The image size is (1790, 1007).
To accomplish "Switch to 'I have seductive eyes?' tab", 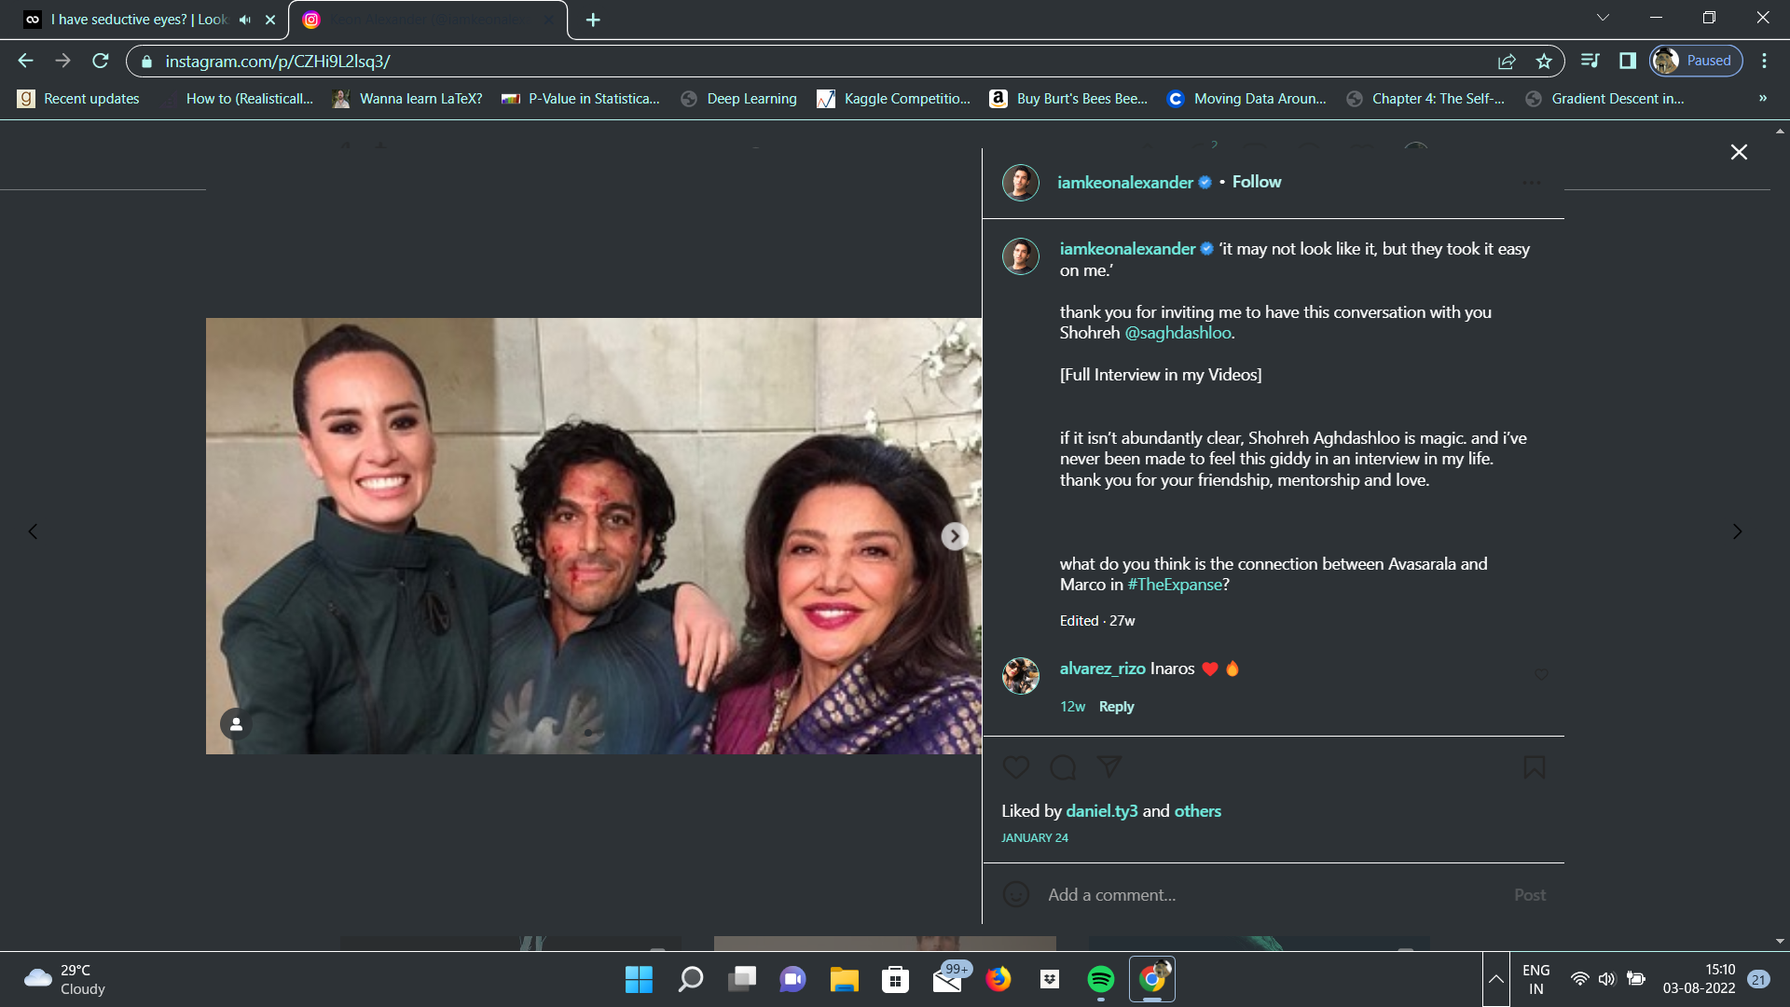I will click(140, 20).
